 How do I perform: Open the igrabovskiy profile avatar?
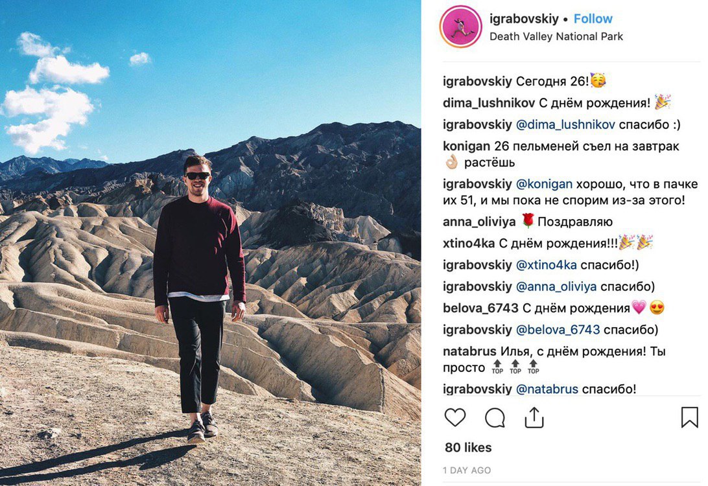tap(461, 27)
